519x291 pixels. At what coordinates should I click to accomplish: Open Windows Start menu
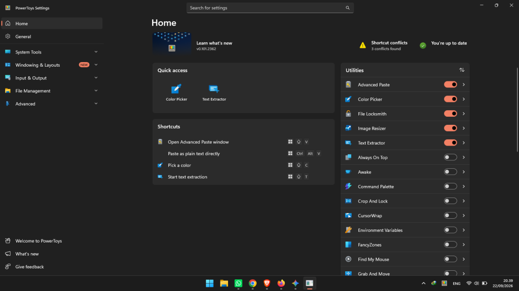[209, 283]
